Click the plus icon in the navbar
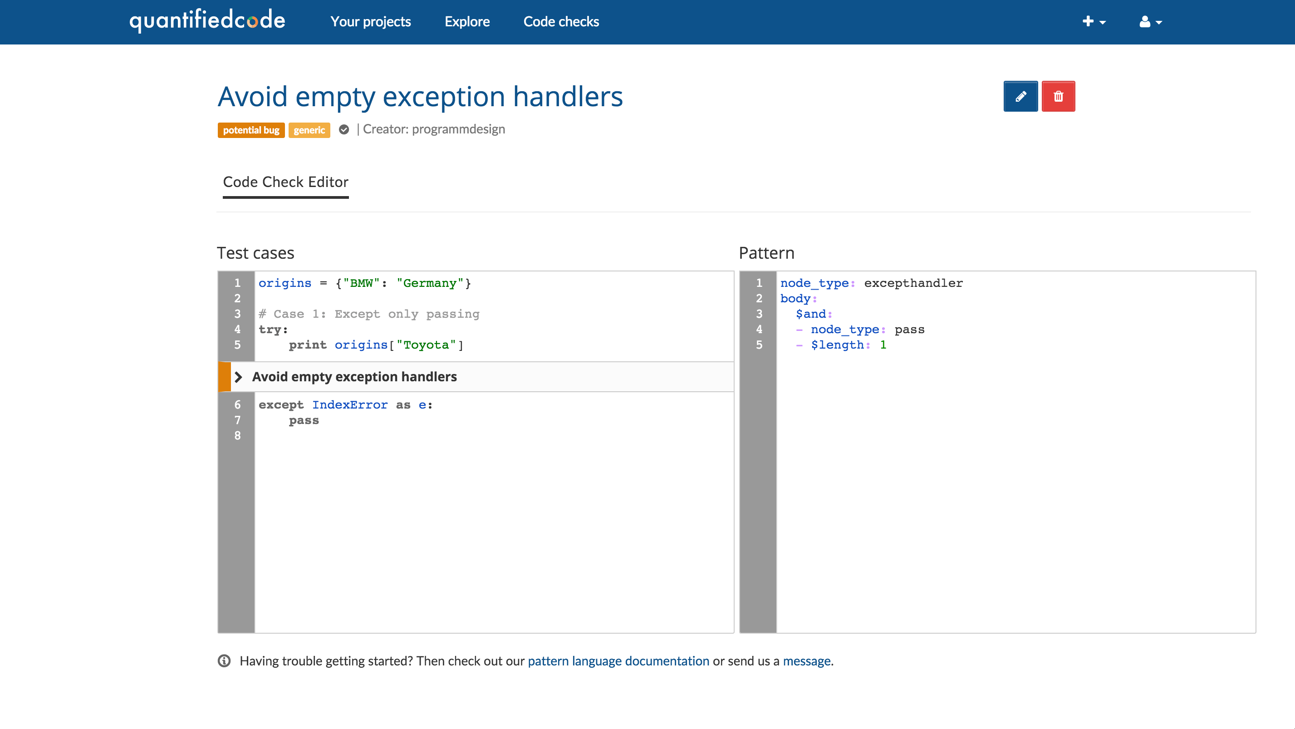This screenshot has height=729, width=1295. (x=1089, y=22)
